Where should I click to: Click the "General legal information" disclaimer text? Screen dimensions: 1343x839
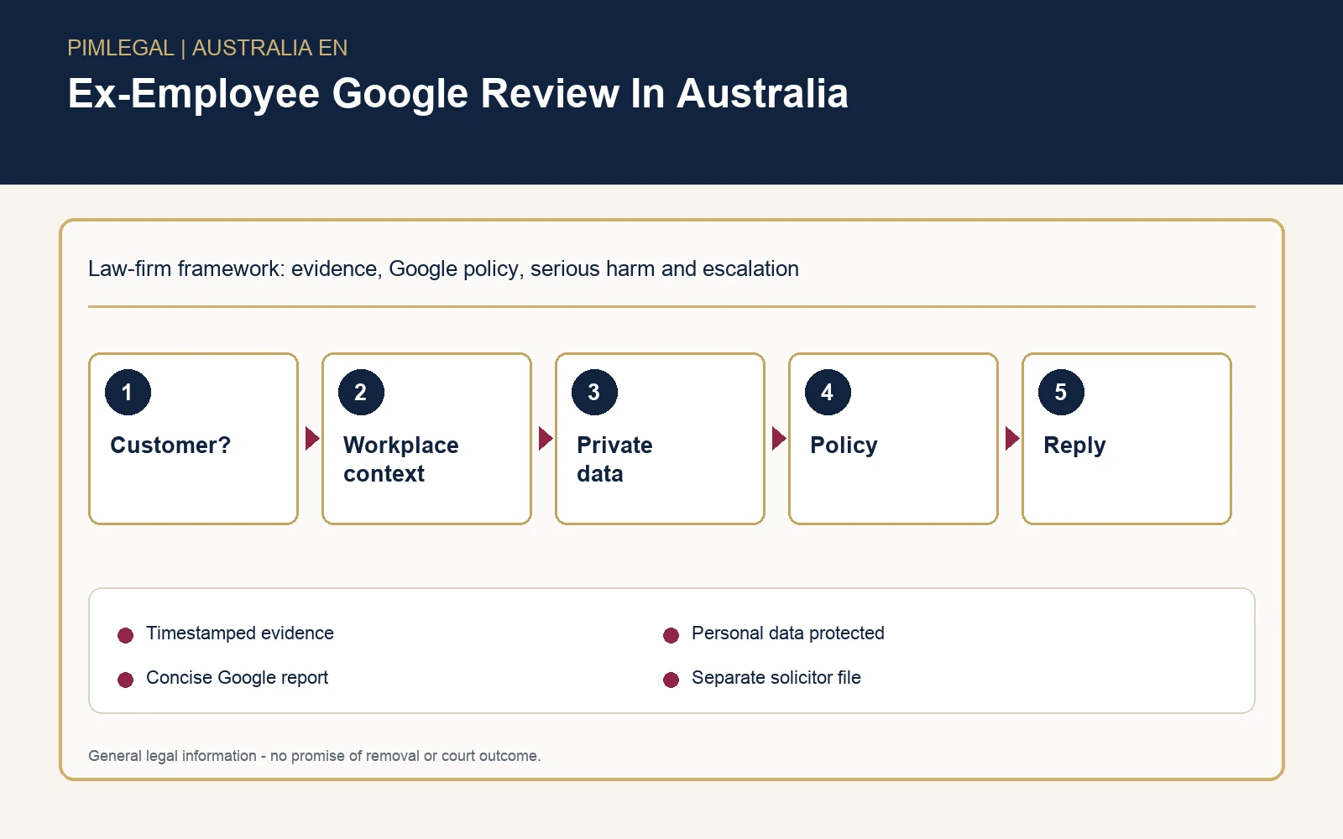(x=315, y=756)
